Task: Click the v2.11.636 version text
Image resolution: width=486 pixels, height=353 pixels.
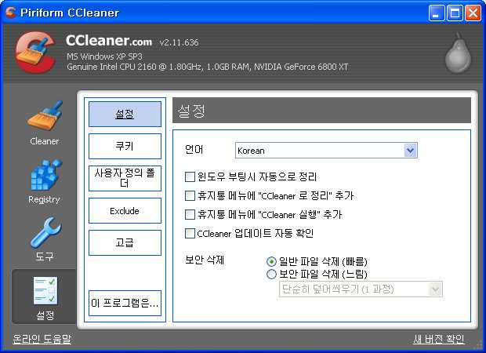Action: click(x=179, y=42)
